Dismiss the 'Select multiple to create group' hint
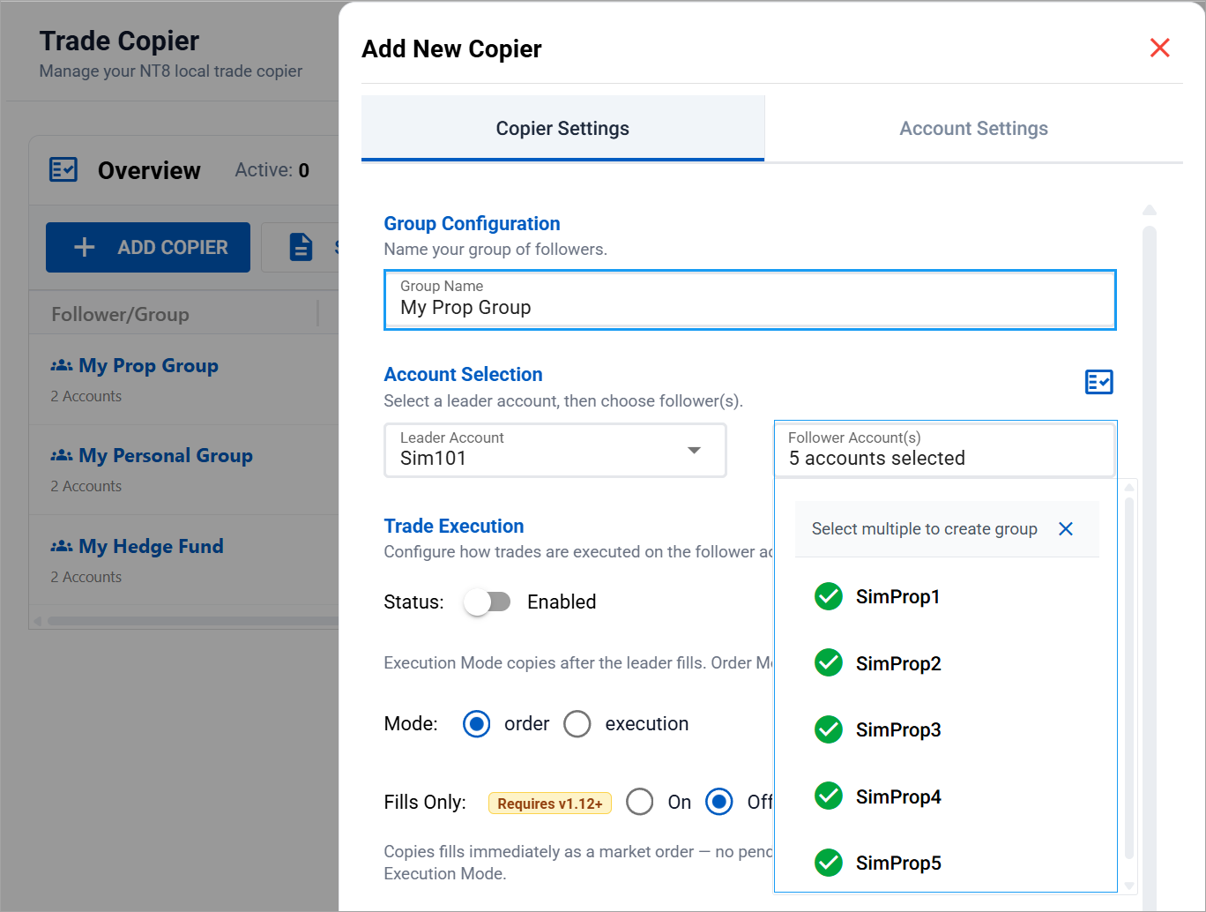 (x=1065, y=529)
